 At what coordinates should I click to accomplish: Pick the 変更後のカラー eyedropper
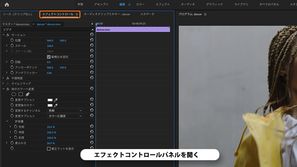(x=56, y=105)
